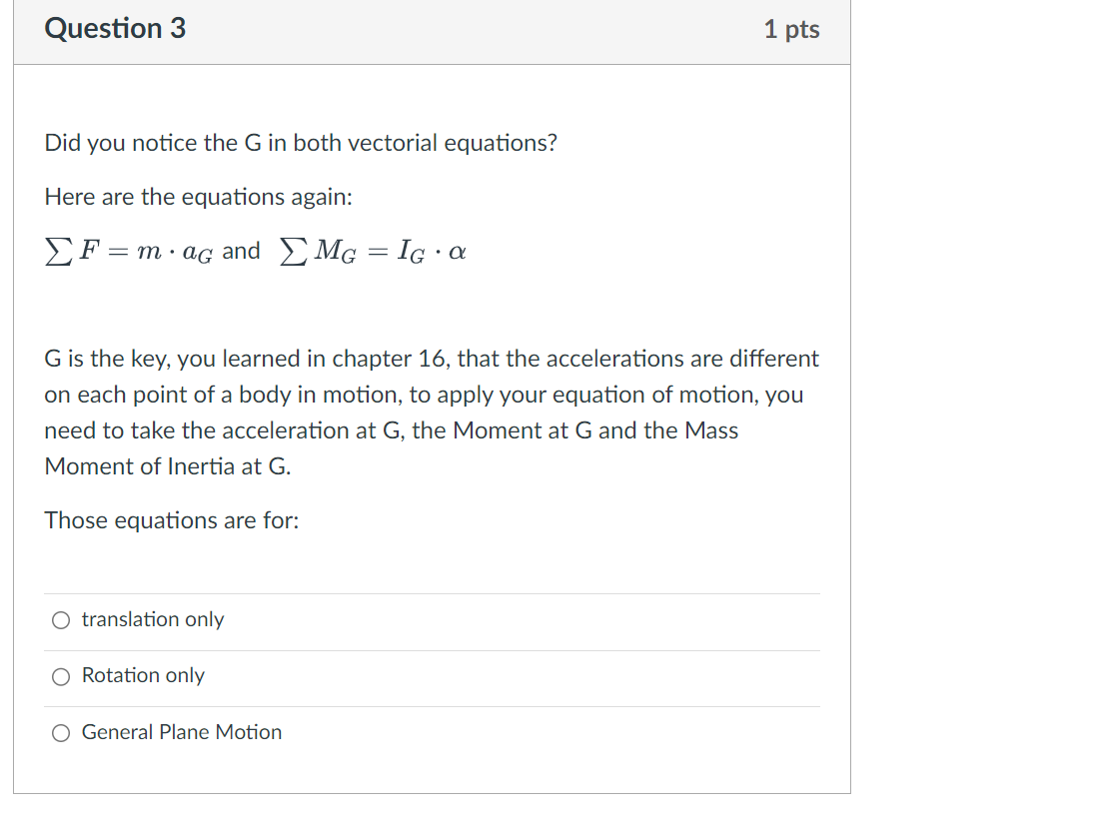Click the line 'Here are the equations again:'
Viewport: 1104px width, 839px height.
coord(197,197)
